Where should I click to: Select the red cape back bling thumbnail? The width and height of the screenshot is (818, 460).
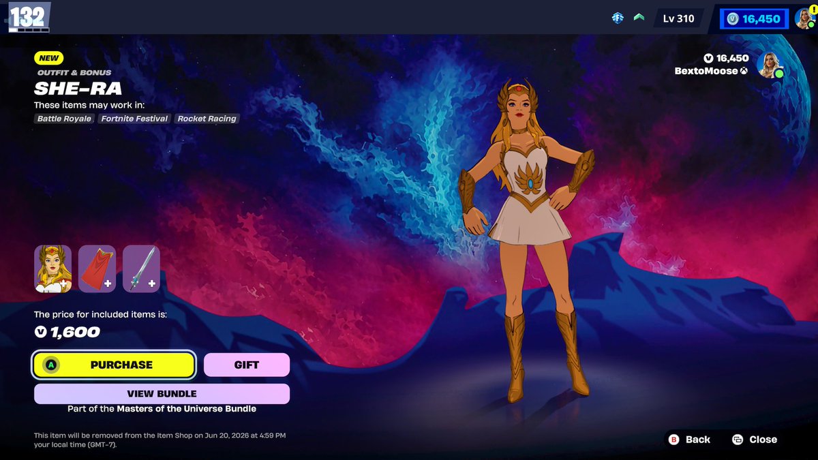point(97,269)
